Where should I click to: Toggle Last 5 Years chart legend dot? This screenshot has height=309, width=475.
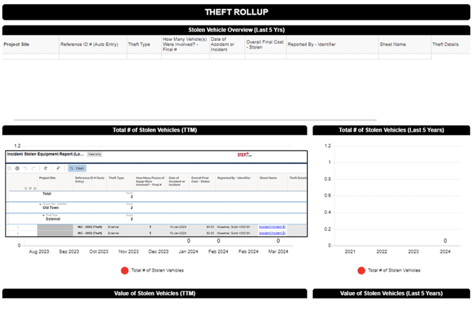pos(361,270)
